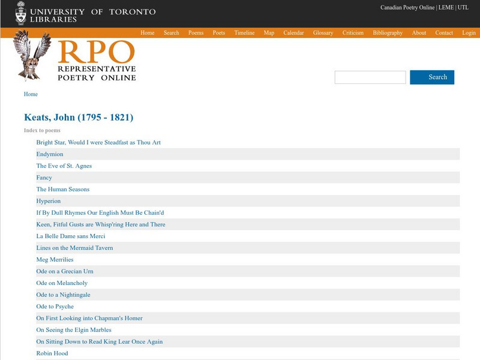This screenshot has height=360, width=480.
Task: Open Search in the navigation bar
Action: pos(171,33)
